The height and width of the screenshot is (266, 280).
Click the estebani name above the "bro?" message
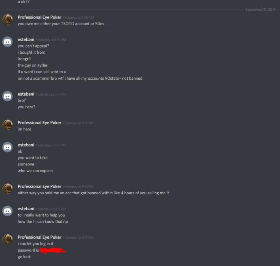click(26, 94)
